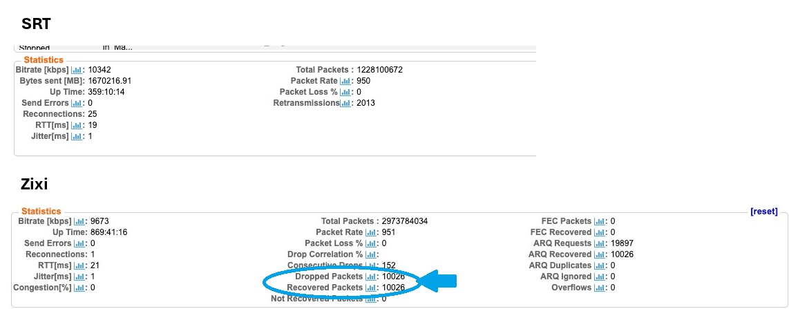Open the Zixi Bitrate chart icon
The image size is (789, 309).
(x=78, y=221)
